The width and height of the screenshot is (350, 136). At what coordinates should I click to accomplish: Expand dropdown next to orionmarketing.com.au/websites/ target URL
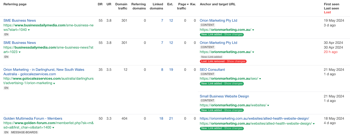point(268,105)
